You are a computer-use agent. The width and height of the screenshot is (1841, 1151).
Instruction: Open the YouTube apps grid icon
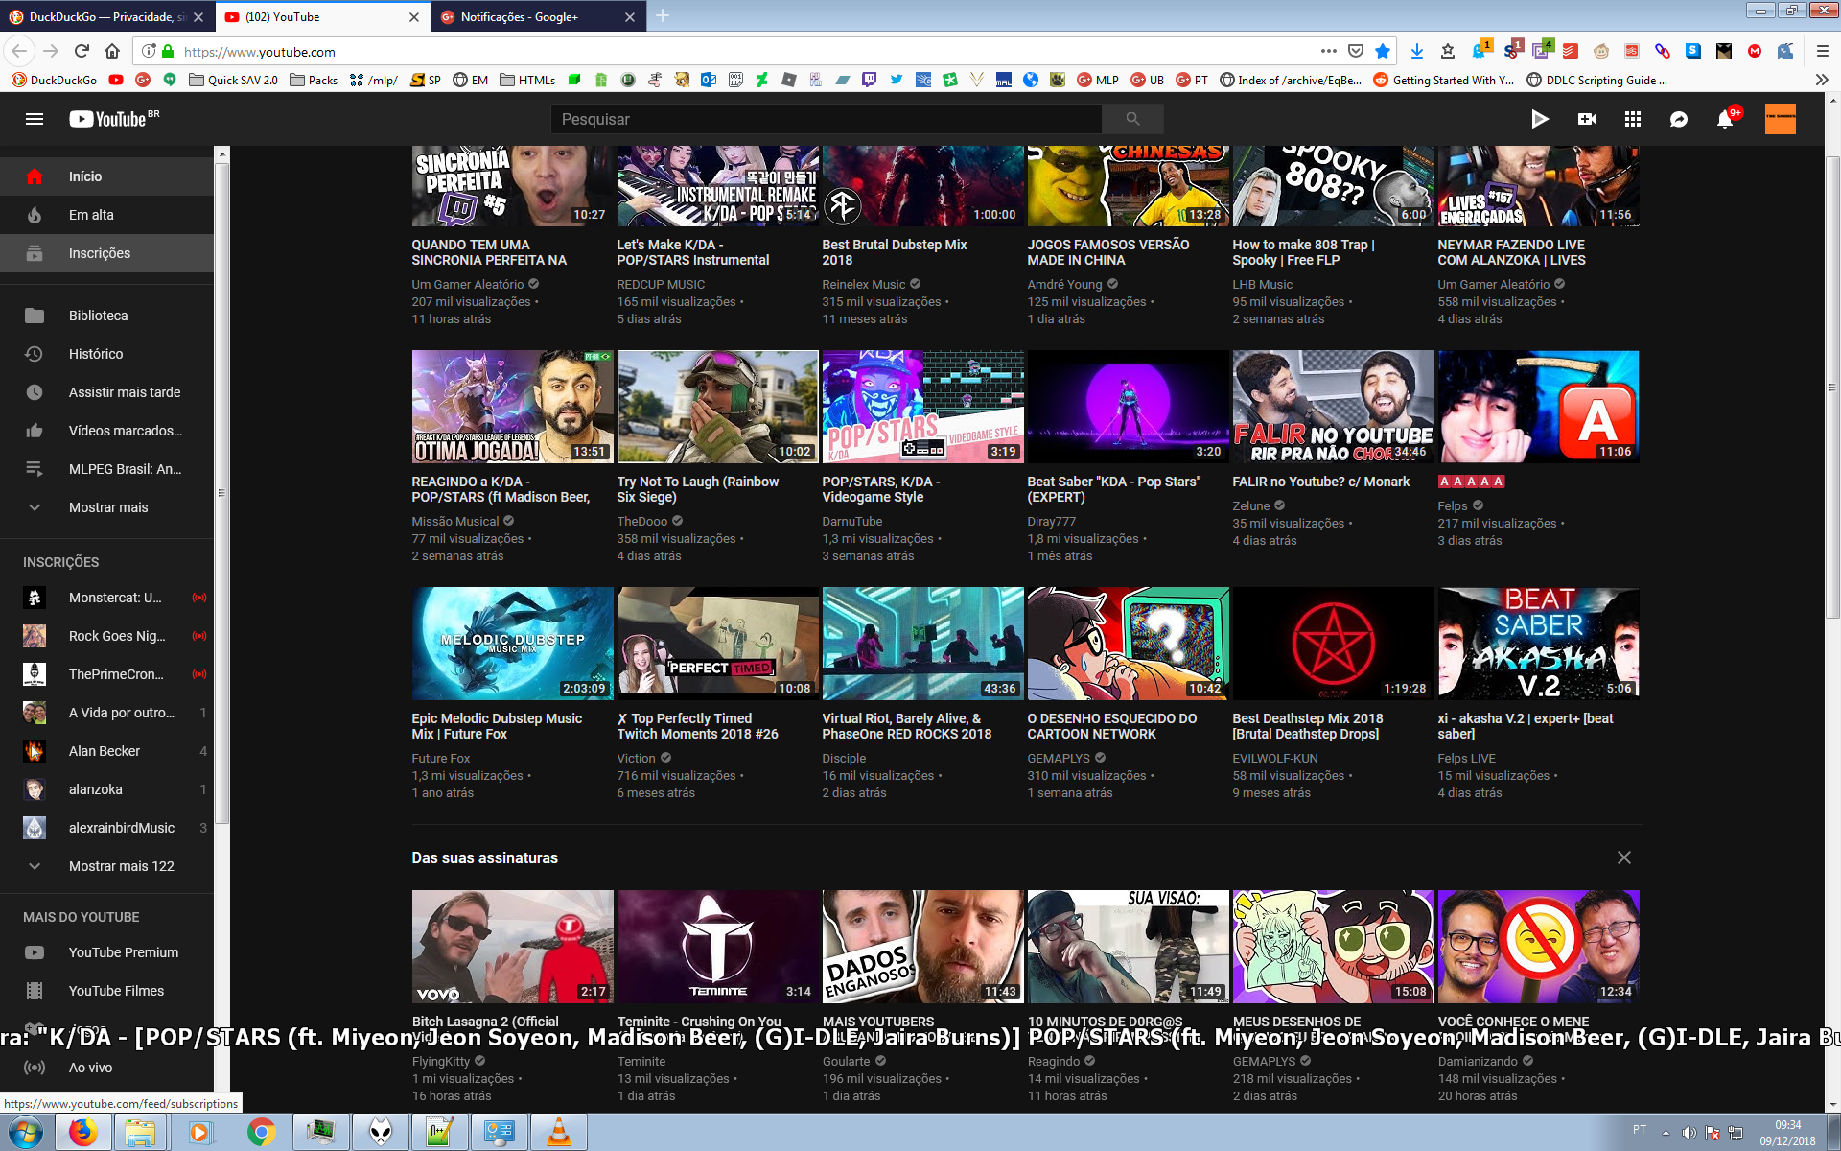point(1632,119)
